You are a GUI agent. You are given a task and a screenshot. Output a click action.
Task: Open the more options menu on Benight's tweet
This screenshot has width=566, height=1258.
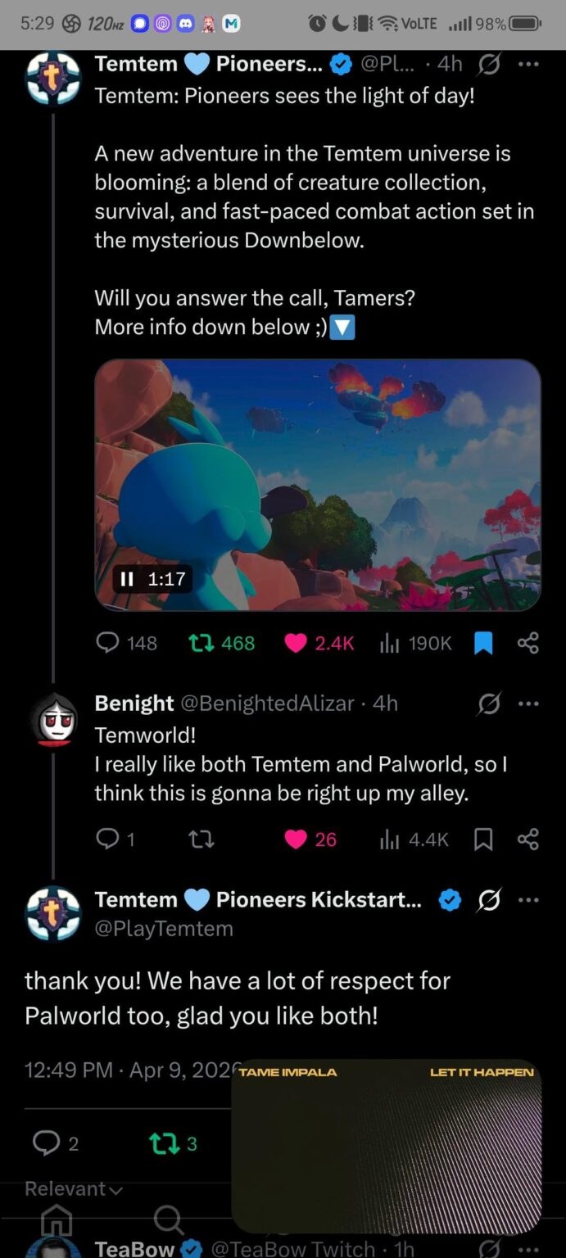coord(528,703)
